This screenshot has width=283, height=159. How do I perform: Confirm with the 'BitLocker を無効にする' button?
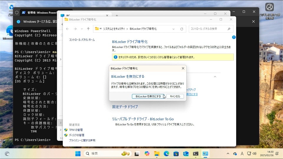(148, 97)
